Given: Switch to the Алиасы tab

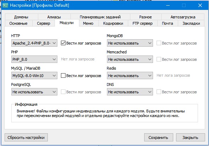Looking at the screenshot, I should (54, 17).
